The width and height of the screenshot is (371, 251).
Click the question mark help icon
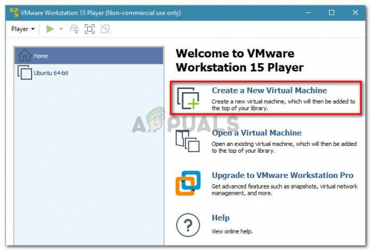(188, 225)
